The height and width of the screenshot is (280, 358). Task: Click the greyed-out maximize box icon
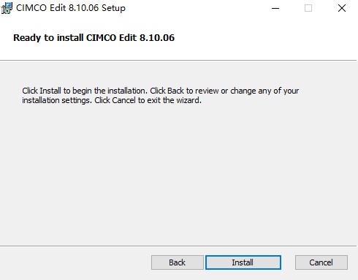pyautogui.click(x=308, y=8)
